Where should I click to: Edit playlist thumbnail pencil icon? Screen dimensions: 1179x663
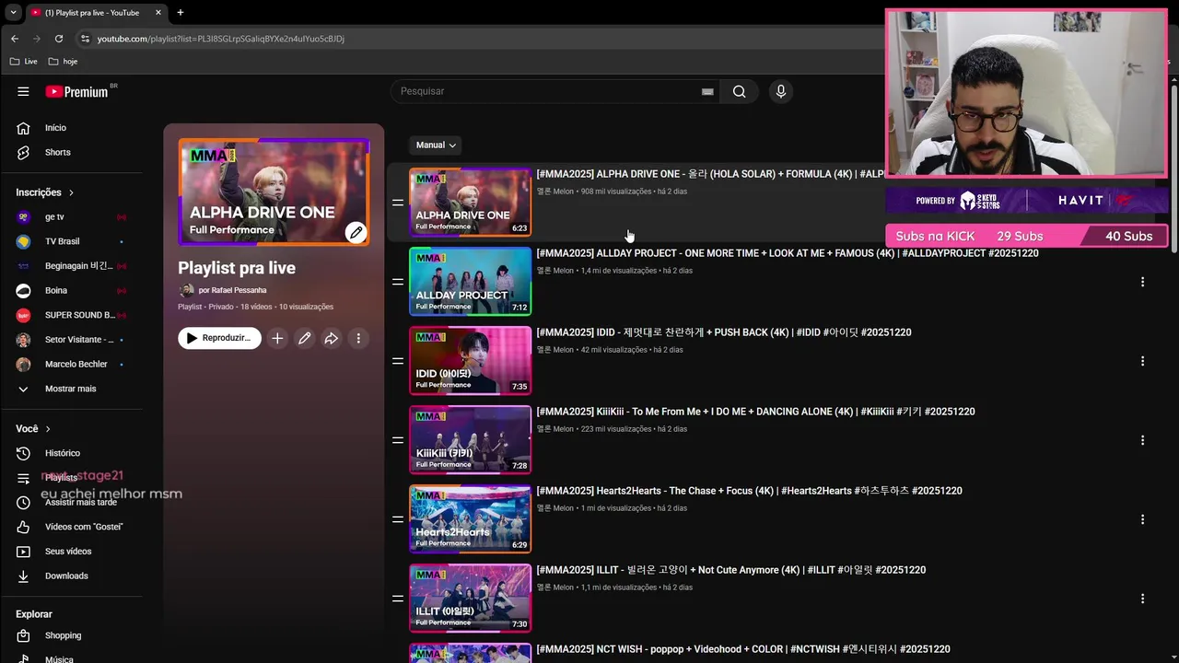point(356,232)
